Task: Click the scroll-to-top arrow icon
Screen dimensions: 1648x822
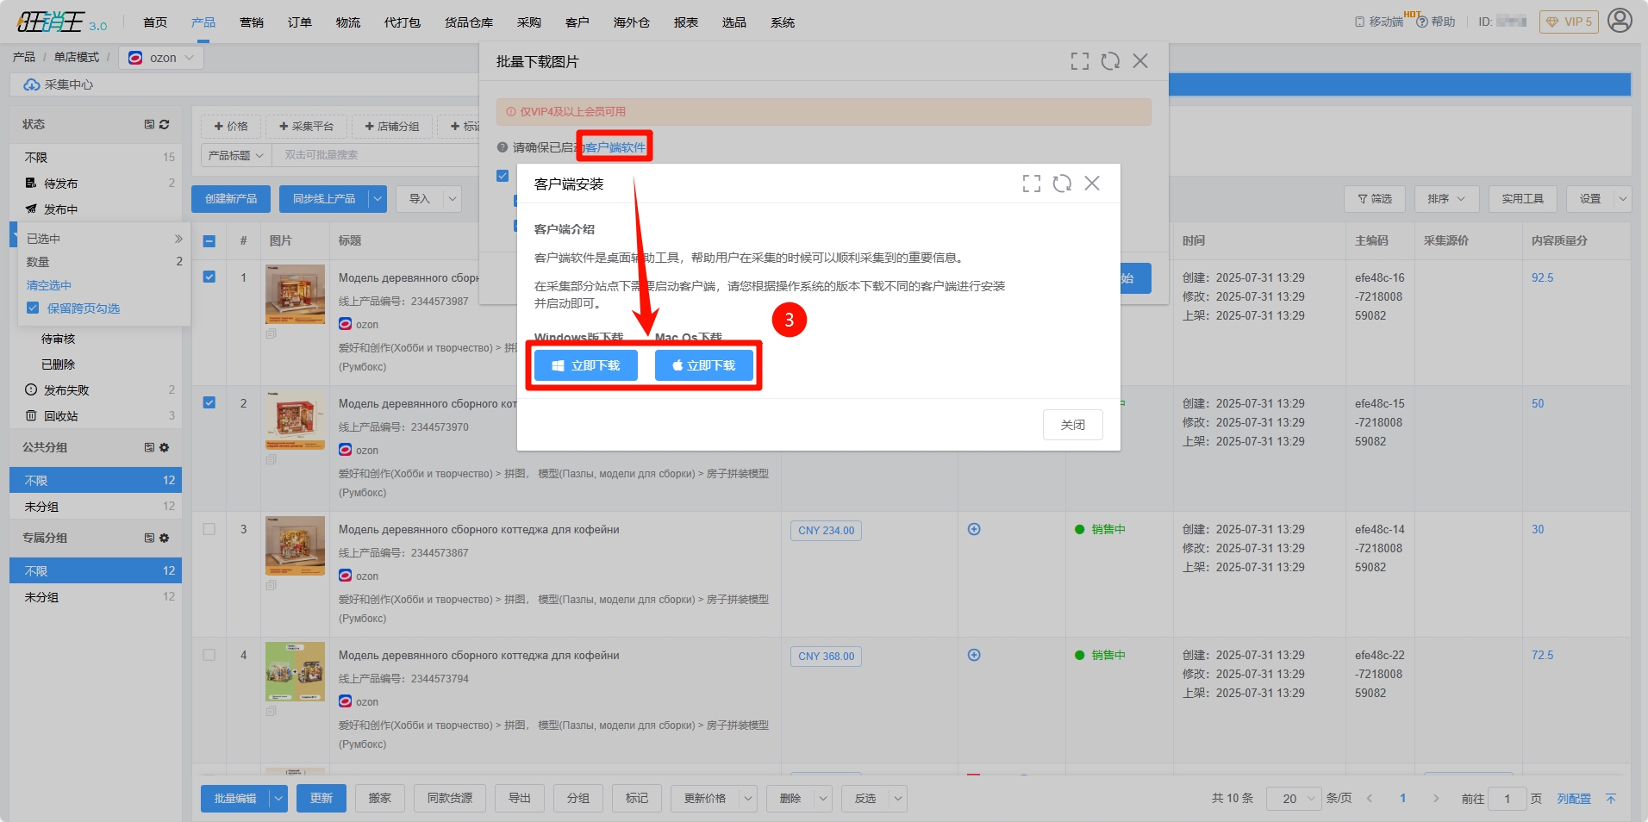Action: pos(1611,799)
